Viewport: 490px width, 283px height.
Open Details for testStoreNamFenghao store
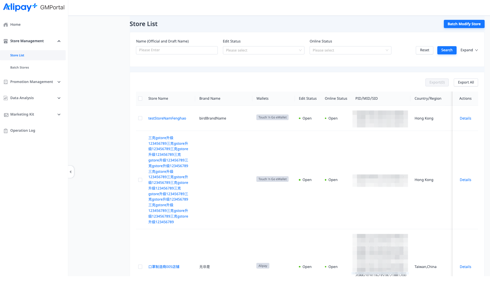coord(465,118)
